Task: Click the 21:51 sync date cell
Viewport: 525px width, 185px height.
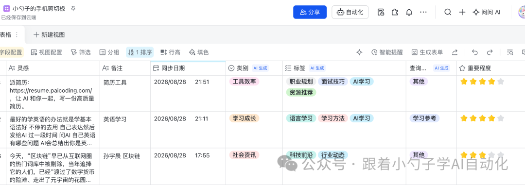Action: coord(188,93)
